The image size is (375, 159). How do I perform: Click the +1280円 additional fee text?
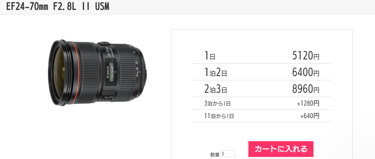308,103
